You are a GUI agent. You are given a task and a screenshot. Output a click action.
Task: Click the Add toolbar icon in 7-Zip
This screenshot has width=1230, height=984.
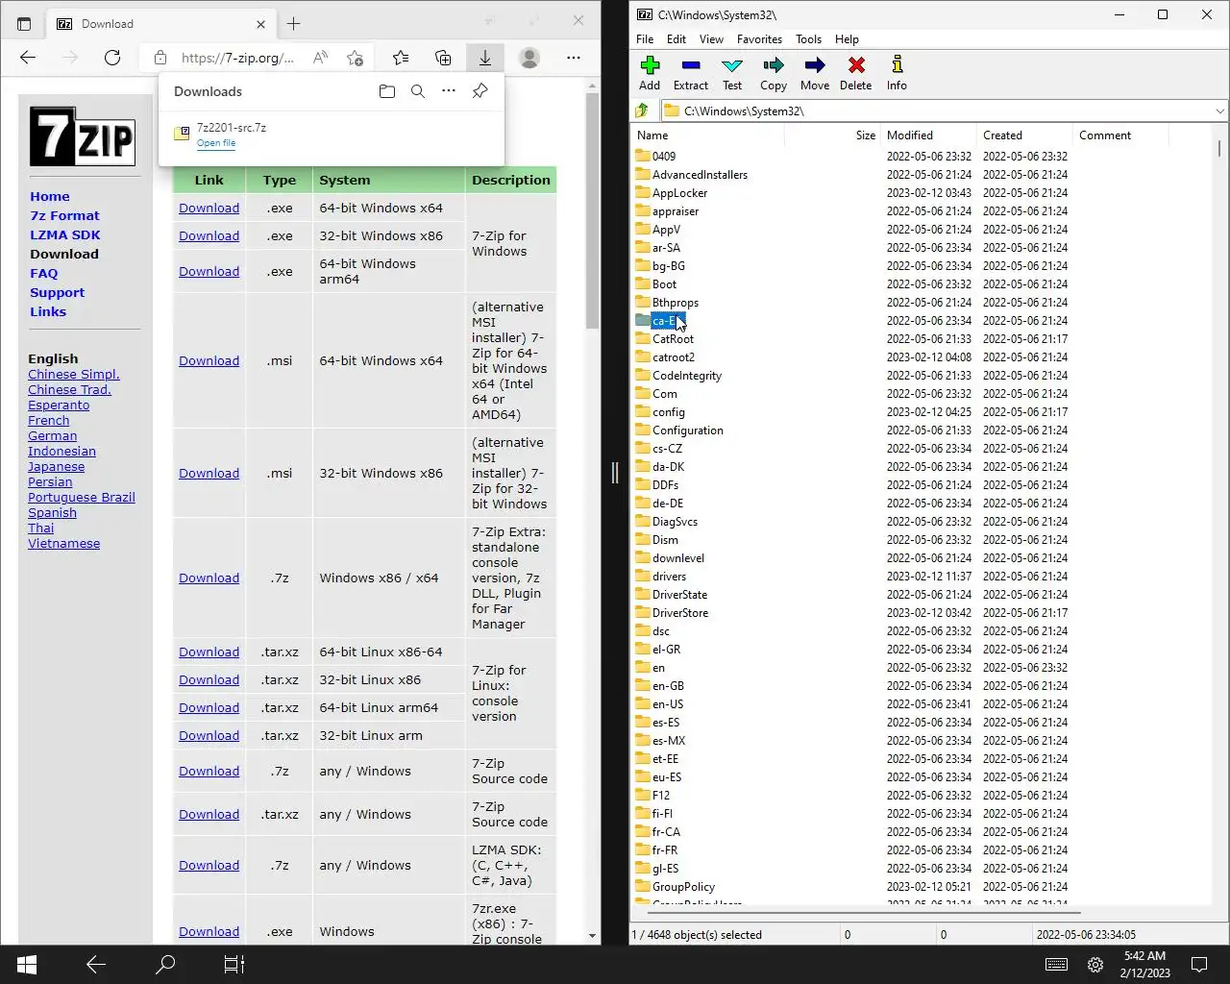(650, 73)
